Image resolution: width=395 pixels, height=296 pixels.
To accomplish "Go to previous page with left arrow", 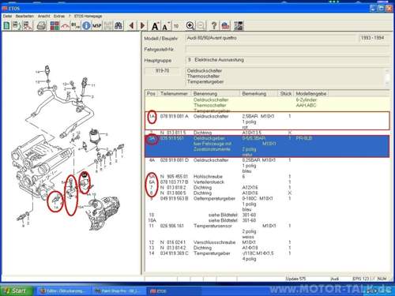I will (131, 26).
